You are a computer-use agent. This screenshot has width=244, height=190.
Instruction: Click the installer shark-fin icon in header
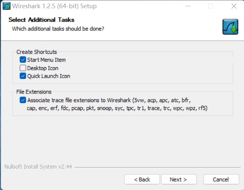click(230, 27)
